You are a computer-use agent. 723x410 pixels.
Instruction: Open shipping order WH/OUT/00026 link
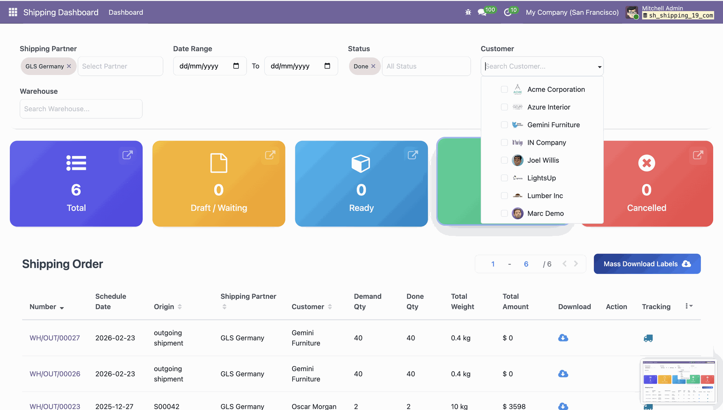point(55,374)
